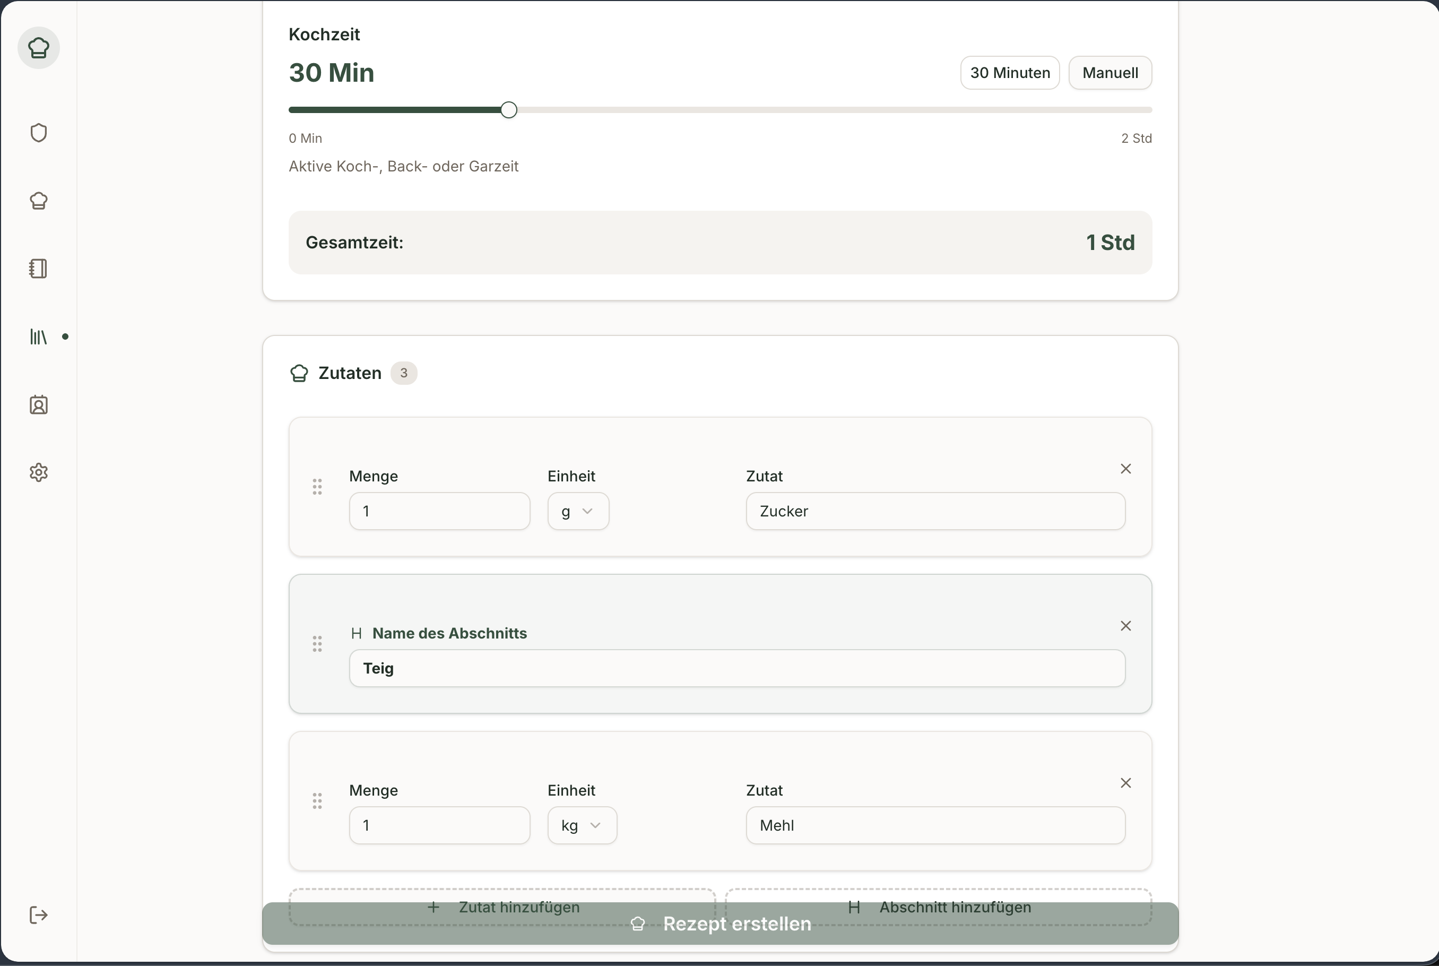This screenshot has height=966, width=1439.
Task: Open the unit dropdown showing g
Action: 578,511
